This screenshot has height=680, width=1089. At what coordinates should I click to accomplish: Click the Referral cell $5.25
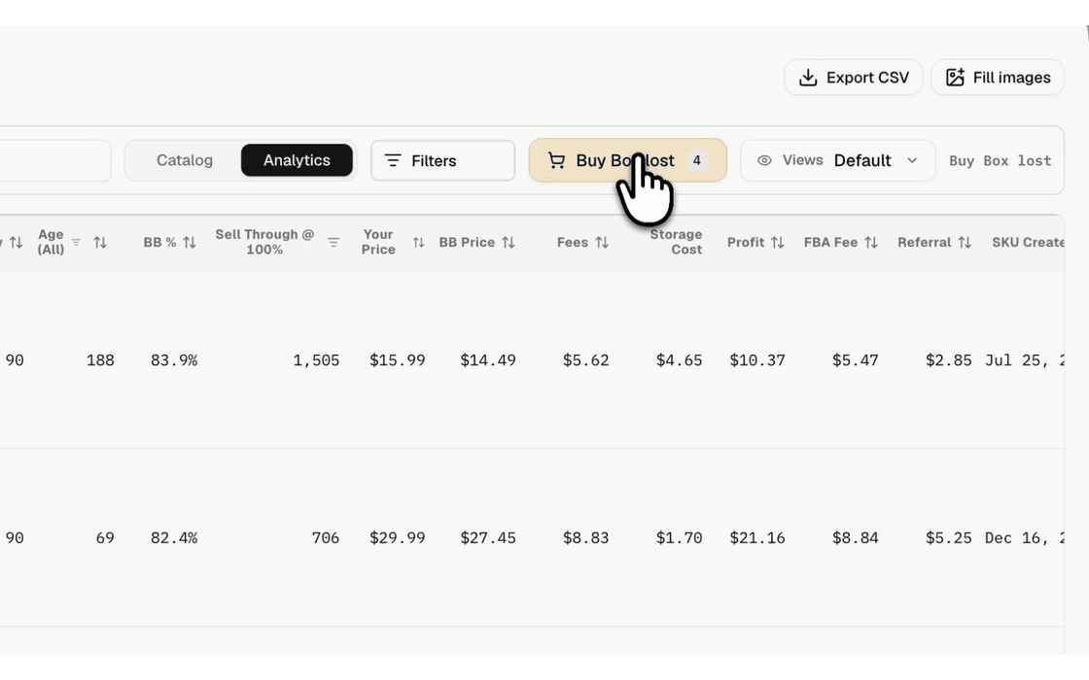point(949,538)
